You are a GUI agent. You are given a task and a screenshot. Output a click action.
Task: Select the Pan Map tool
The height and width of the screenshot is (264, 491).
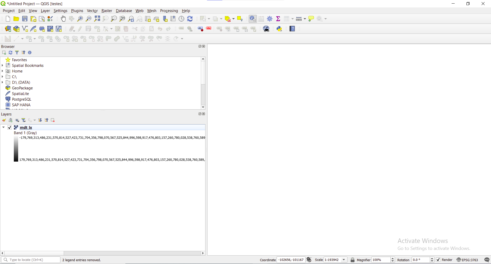coord(63,19)
